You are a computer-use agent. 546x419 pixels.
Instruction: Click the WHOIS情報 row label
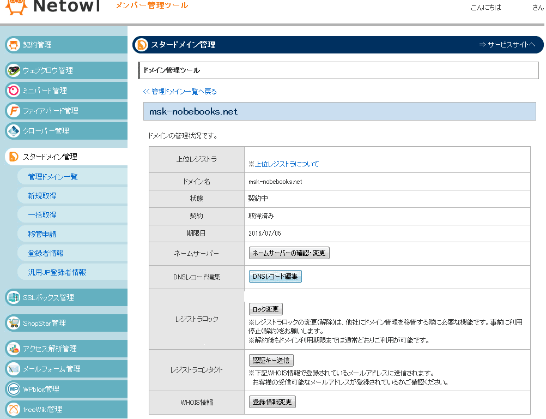[197, 402]
